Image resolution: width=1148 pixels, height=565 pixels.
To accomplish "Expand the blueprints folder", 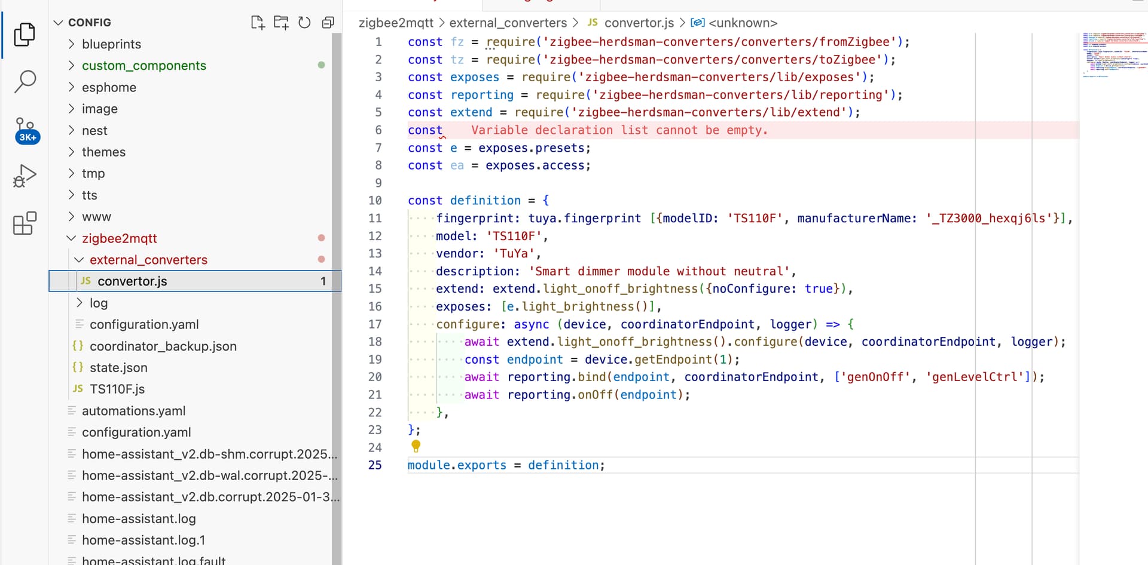I will click(x=111, y=44).
